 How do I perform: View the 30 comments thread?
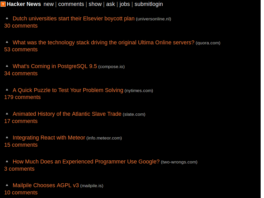point(21,26)
